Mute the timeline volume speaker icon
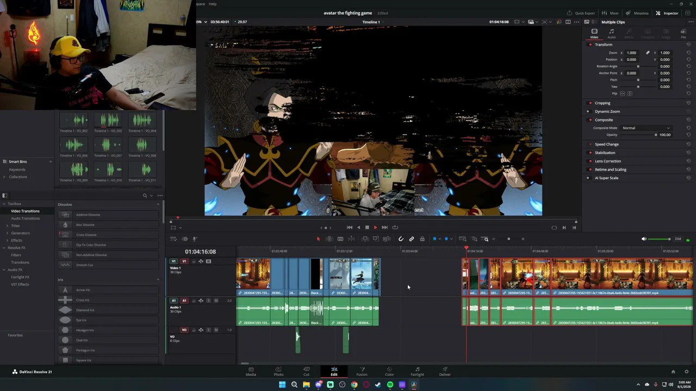 click(x=644, y=239)
